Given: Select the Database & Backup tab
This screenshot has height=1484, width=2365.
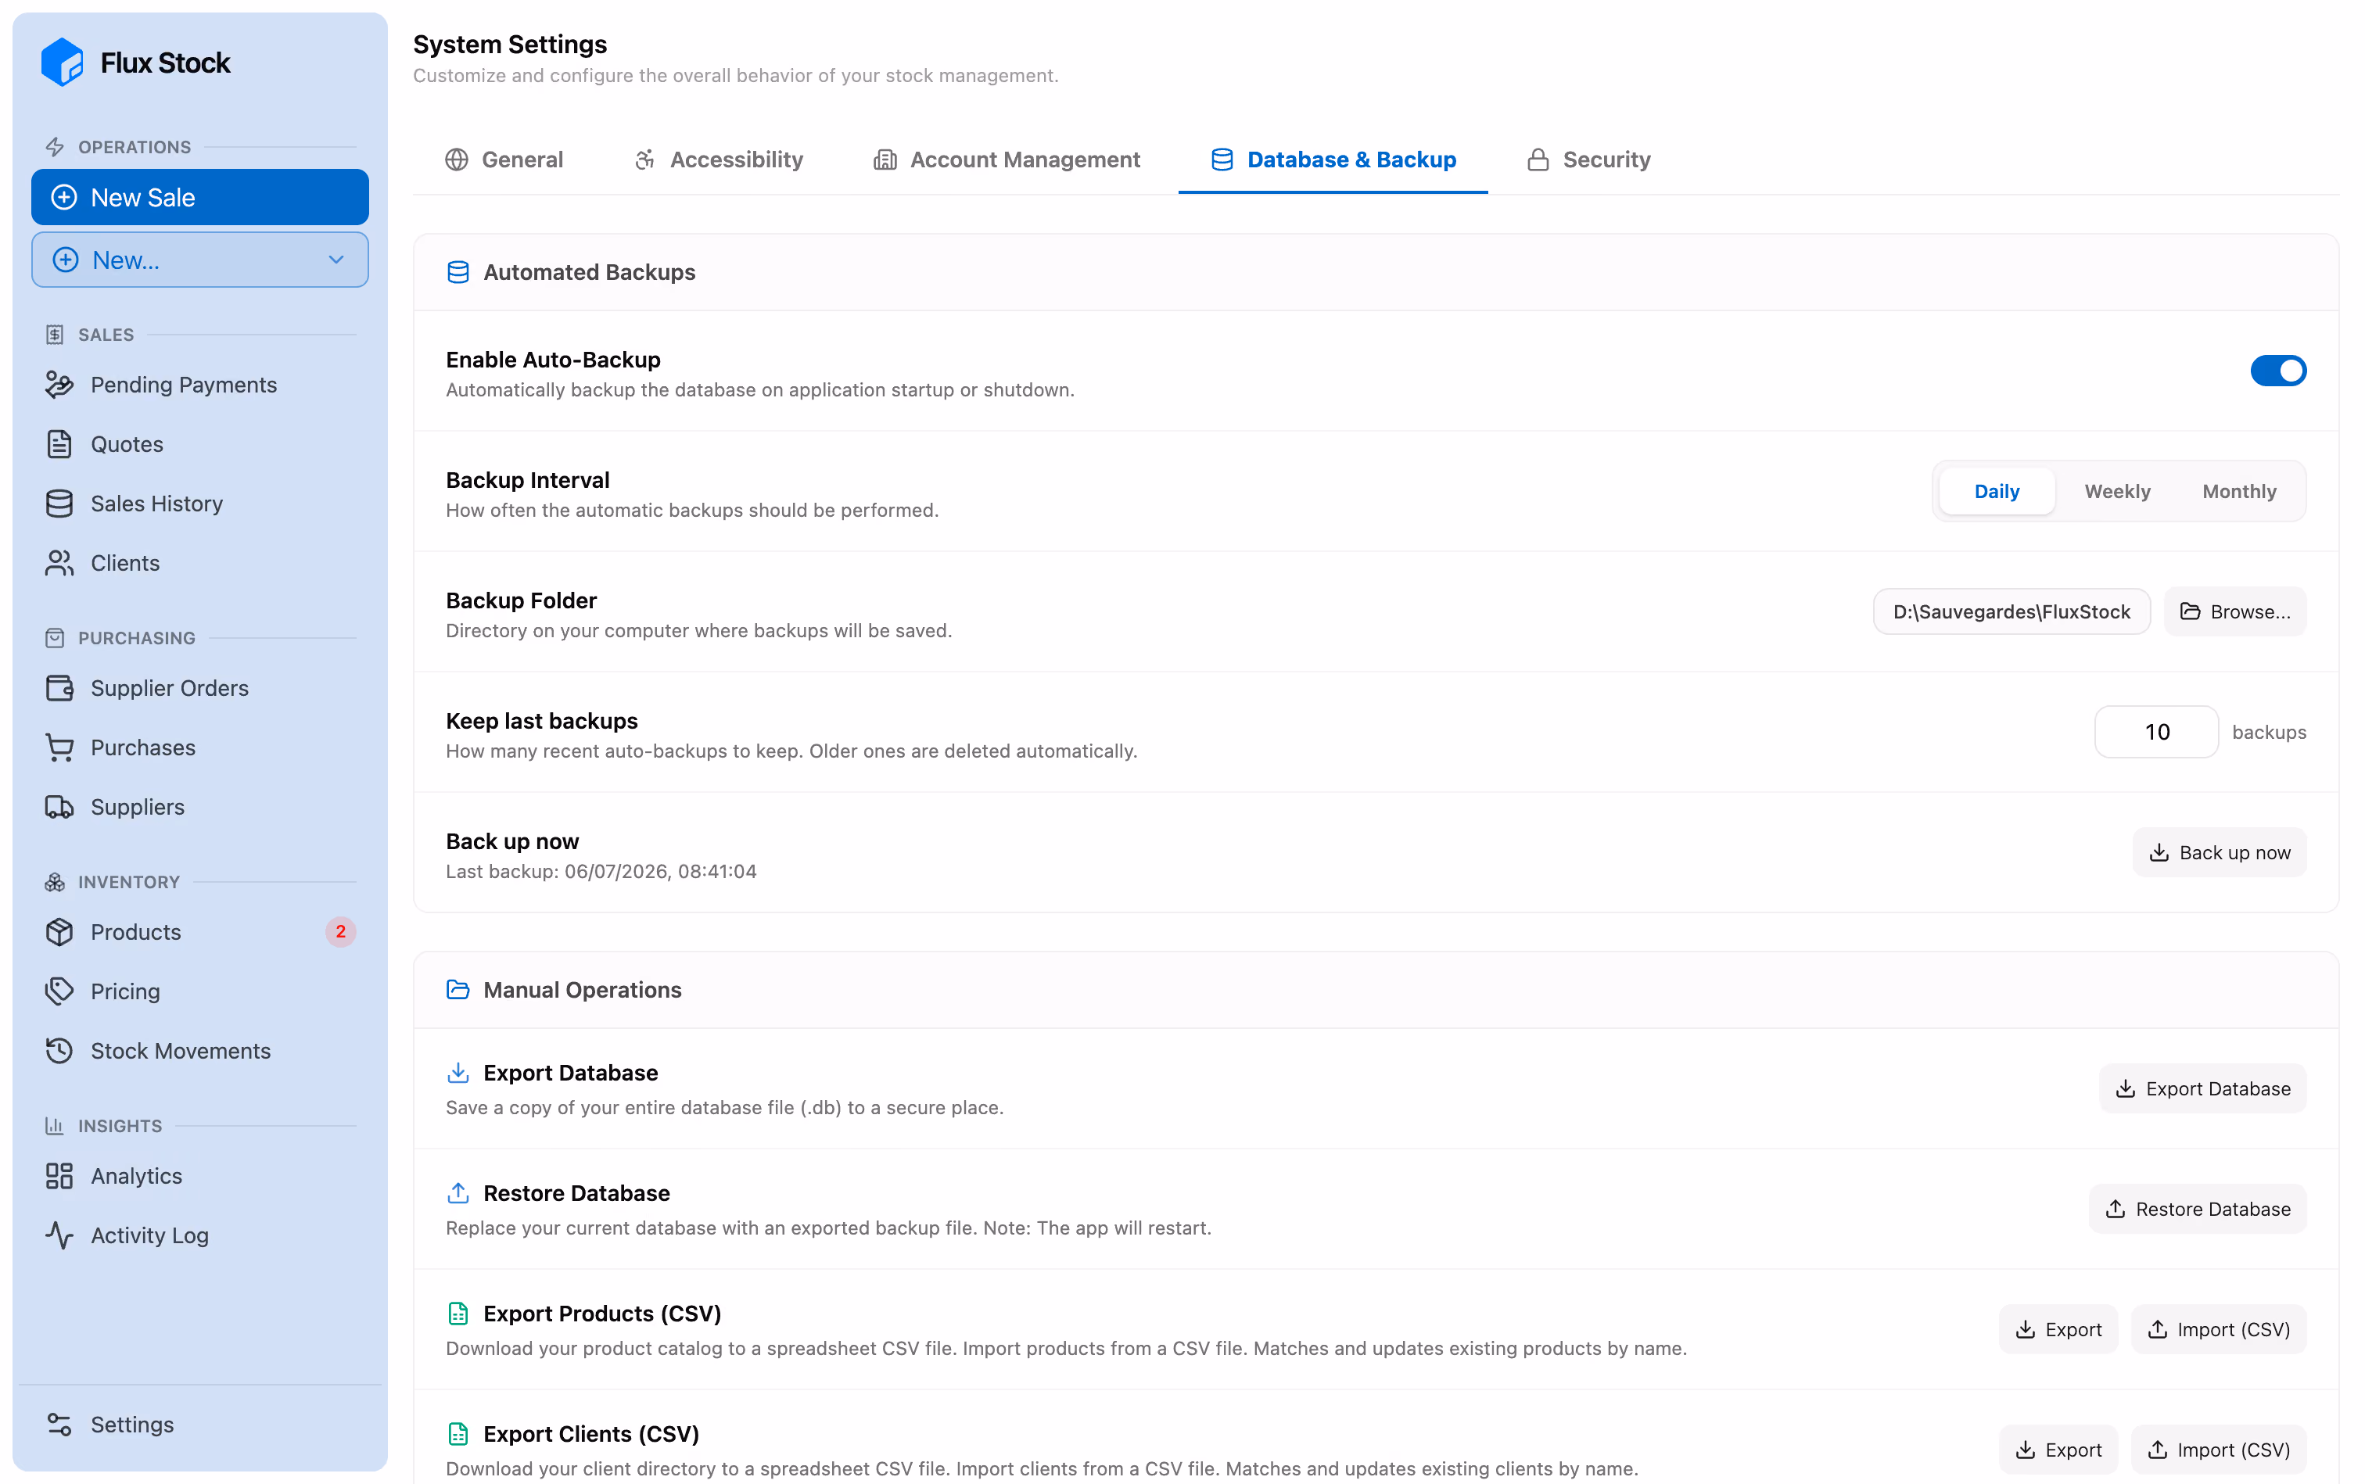Looking at the screenshot, I should click(1333, 160).
